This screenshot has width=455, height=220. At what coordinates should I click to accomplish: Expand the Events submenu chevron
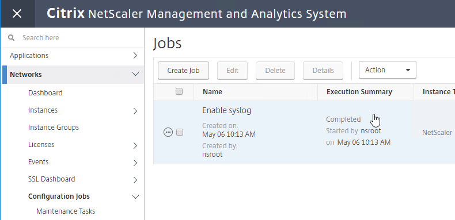point(135,163)
